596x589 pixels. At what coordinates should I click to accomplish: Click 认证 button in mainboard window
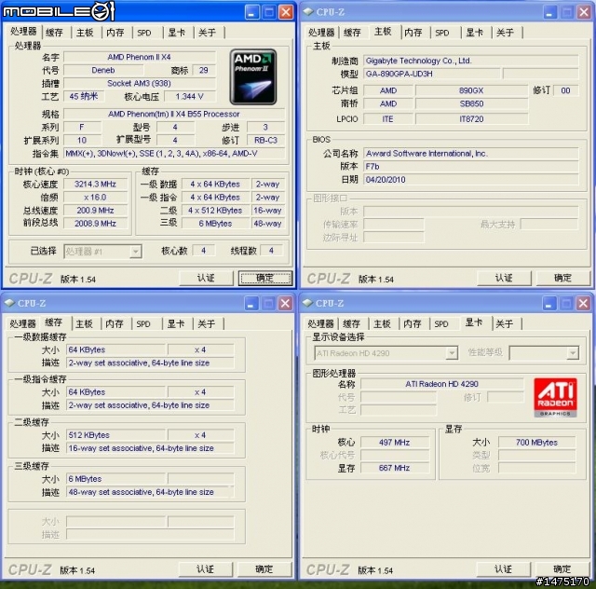[504, 278]
